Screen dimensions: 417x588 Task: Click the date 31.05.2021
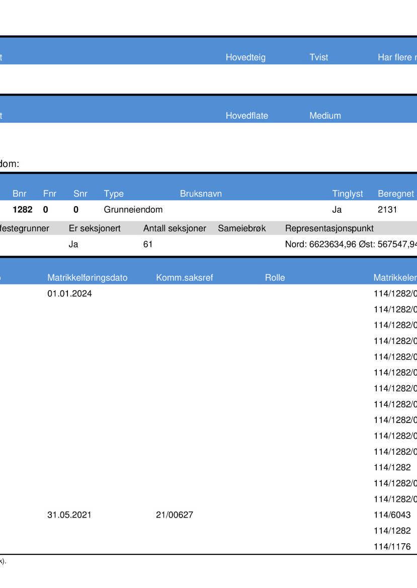tap(69, 515)
